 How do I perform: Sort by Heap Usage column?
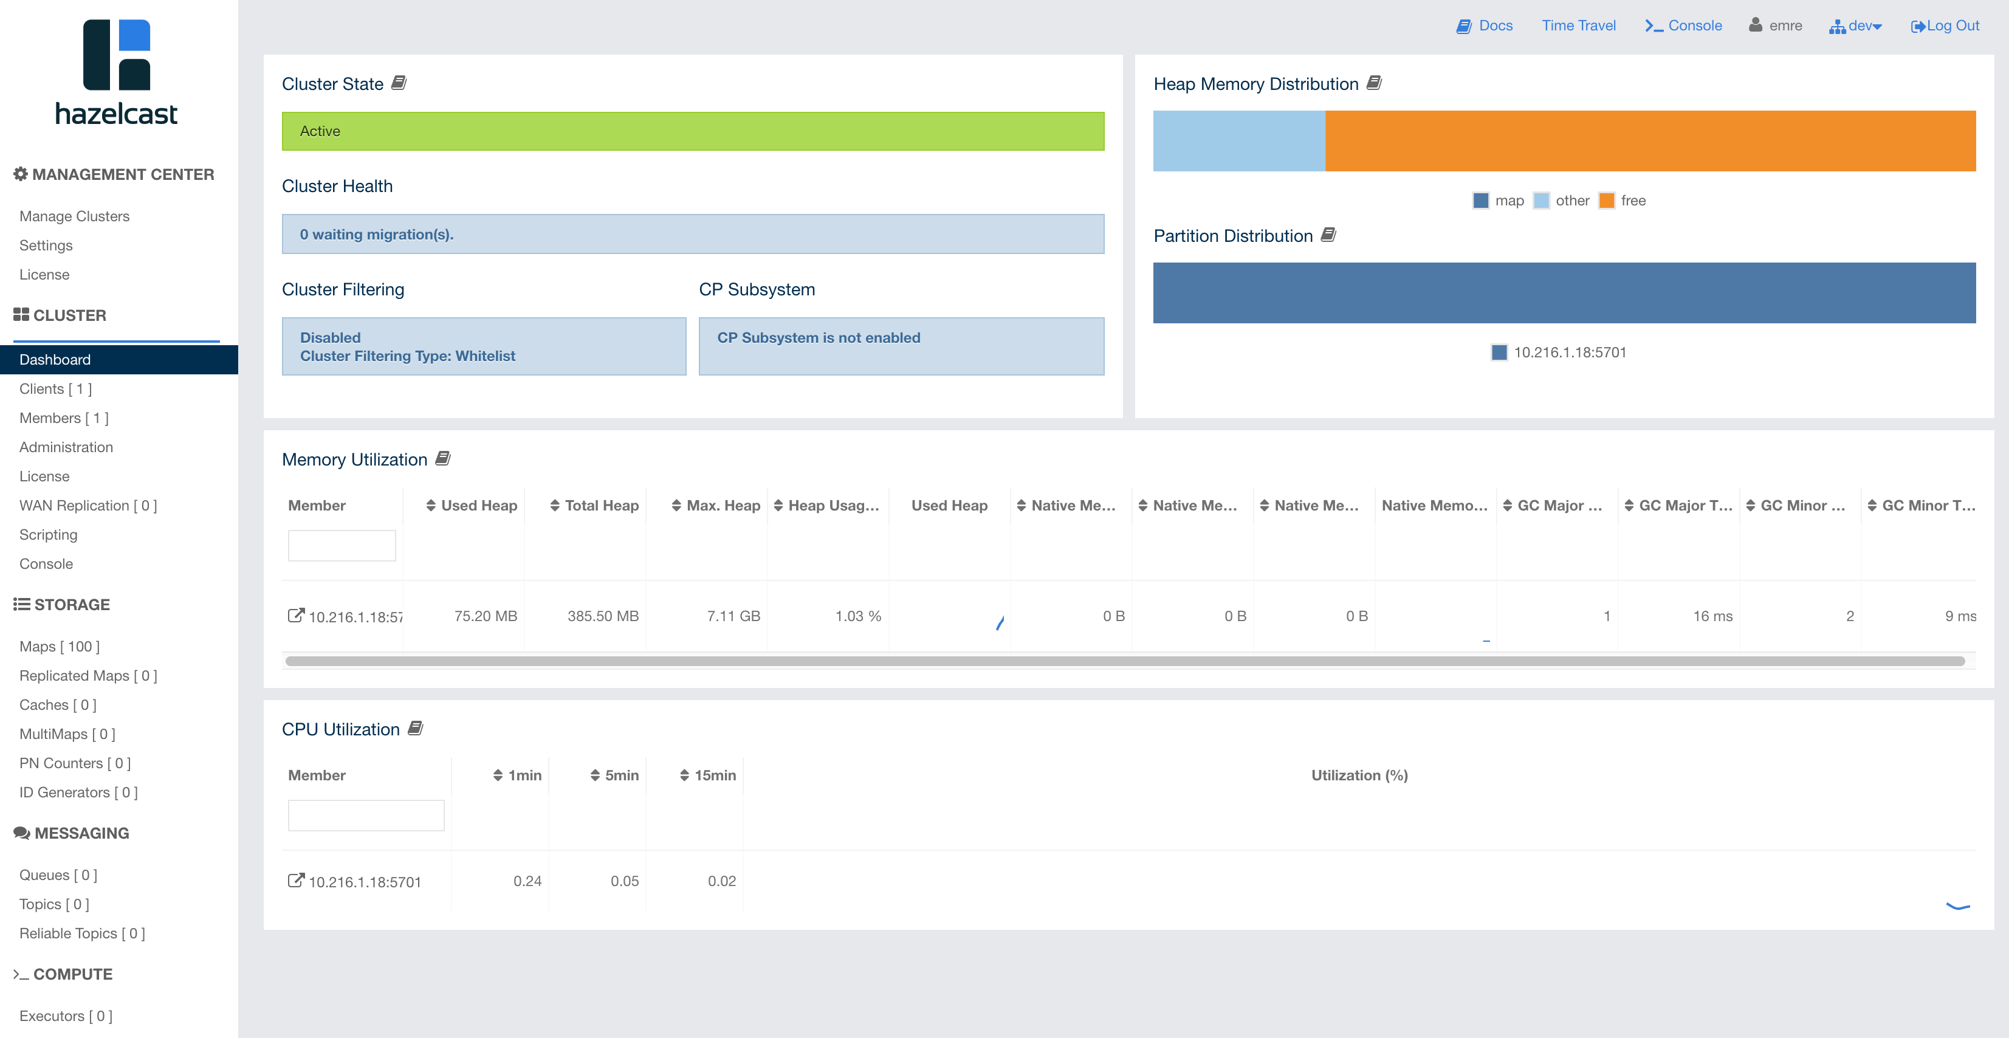[826, 506]
